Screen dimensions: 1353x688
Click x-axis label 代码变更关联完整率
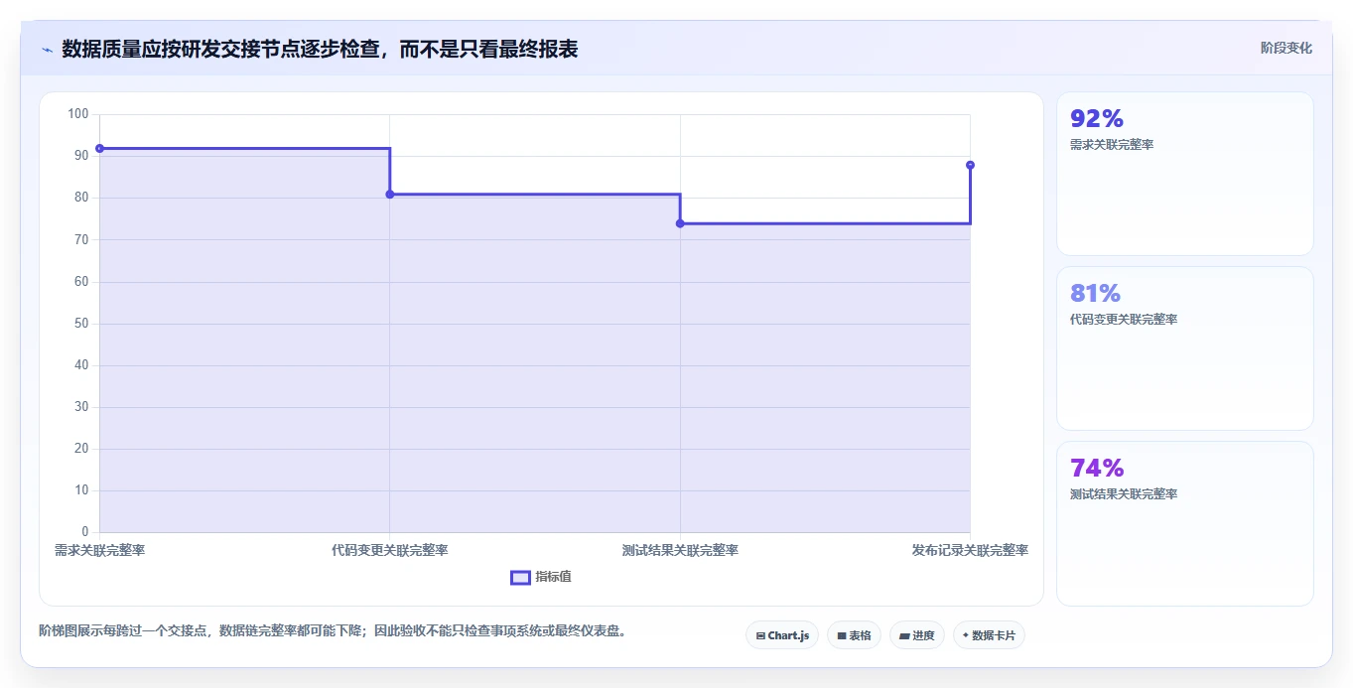[389, 550]
